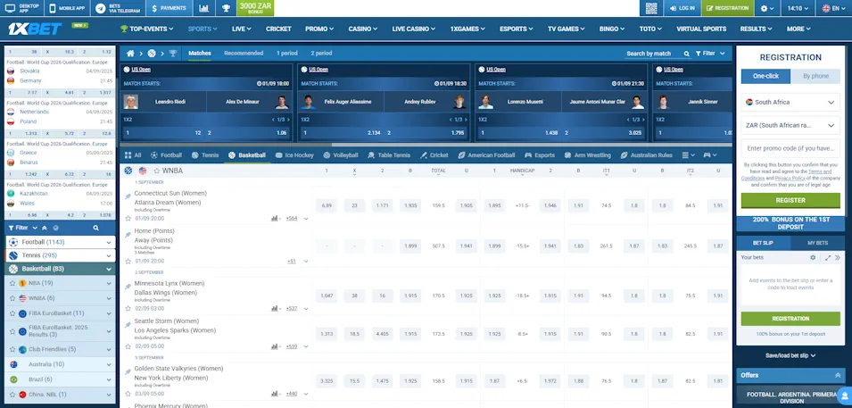Open bet slip settings gear
This screenshot has width=852, height=408.
click(x=813, y=257)
